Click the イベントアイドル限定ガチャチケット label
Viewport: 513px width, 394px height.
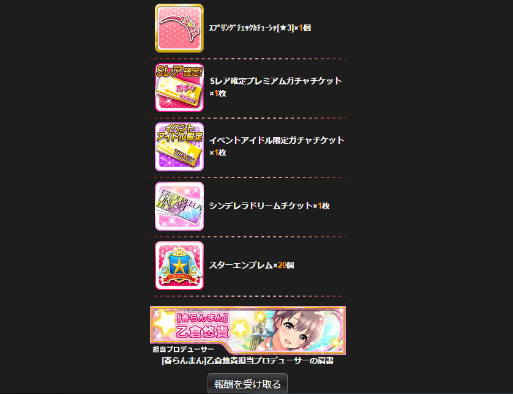(x=277, y=140)
